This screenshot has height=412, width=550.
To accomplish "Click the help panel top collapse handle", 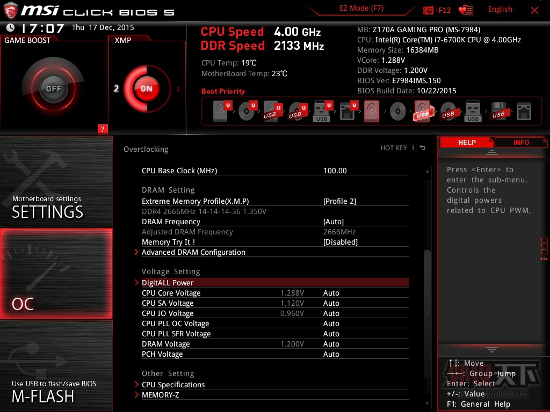I will (492, 152).
